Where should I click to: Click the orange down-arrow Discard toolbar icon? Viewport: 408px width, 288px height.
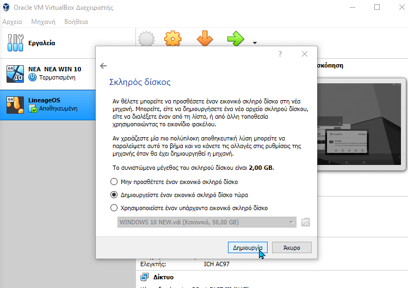(x=205, y=39)
